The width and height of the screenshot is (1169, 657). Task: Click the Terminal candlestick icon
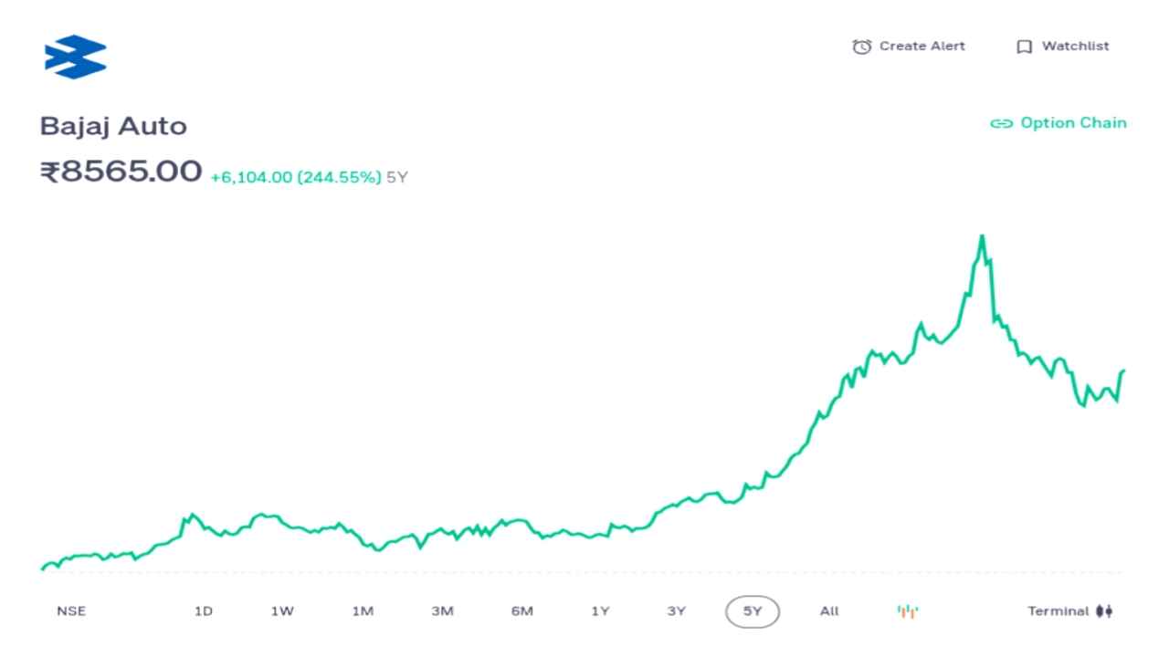coord(1104,611)
